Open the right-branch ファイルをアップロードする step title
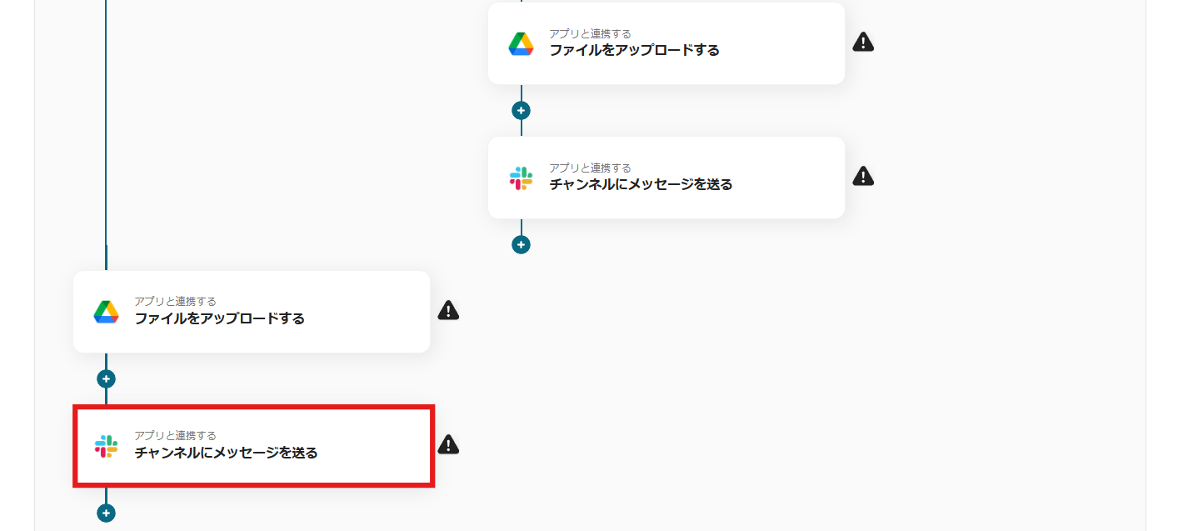Viewport: 1183px width, 531px height. pos(634,50)
